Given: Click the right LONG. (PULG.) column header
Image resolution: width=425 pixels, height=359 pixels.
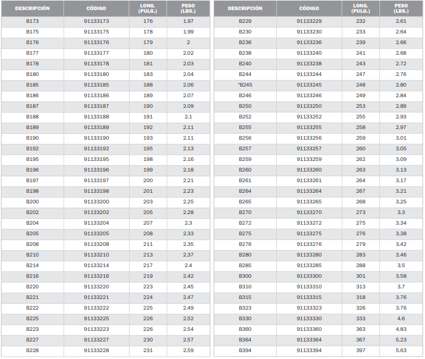Looking at the screenshot, I should 361,8.
